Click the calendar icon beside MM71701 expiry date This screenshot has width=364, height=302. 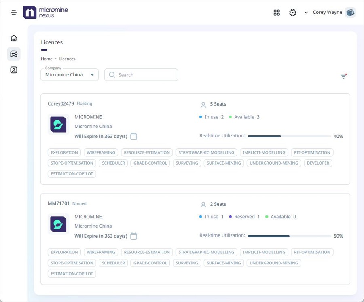[x=134, y=236]
